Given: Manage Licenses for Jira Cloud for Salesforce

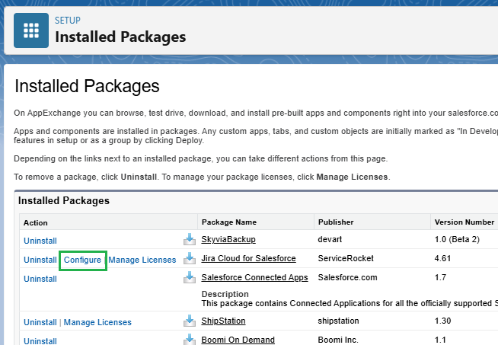Looking at the screenshot, I should tap(142, 260).
